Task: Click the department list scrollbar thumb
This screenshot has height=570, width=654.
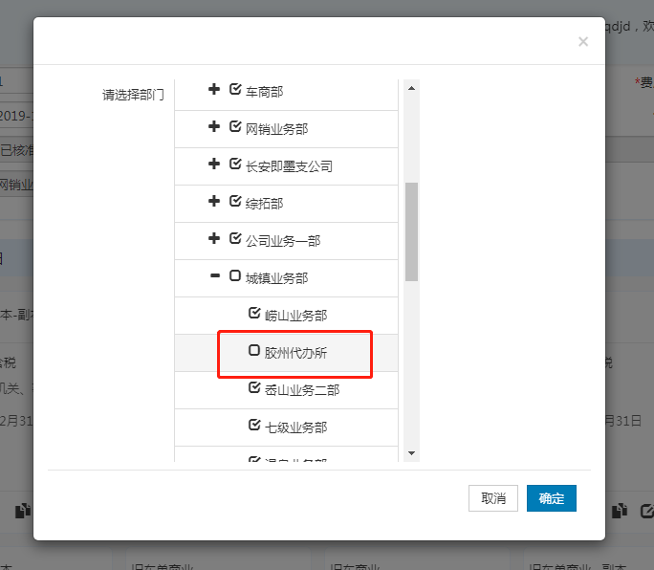Action: 412,231
